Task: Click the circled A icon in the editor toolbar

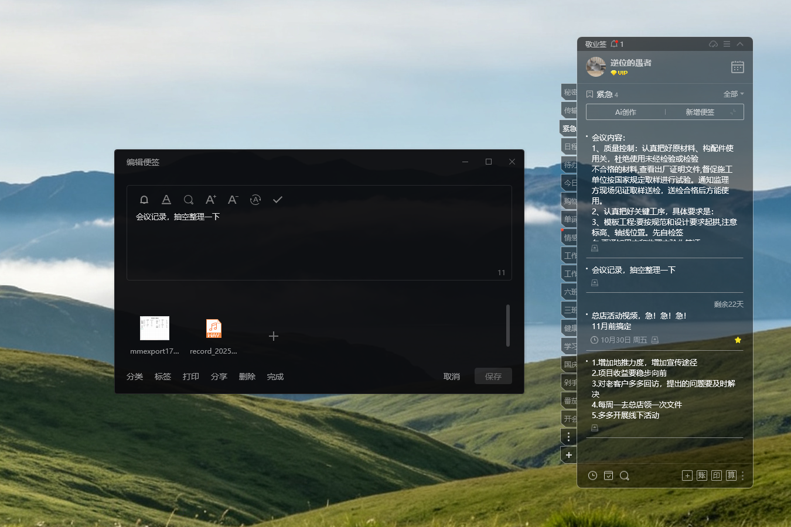Action: point(255,200)
